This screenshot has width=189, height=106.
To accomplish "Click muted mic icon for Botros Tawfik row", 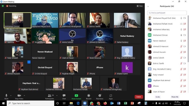I will [x=181, y=63].
